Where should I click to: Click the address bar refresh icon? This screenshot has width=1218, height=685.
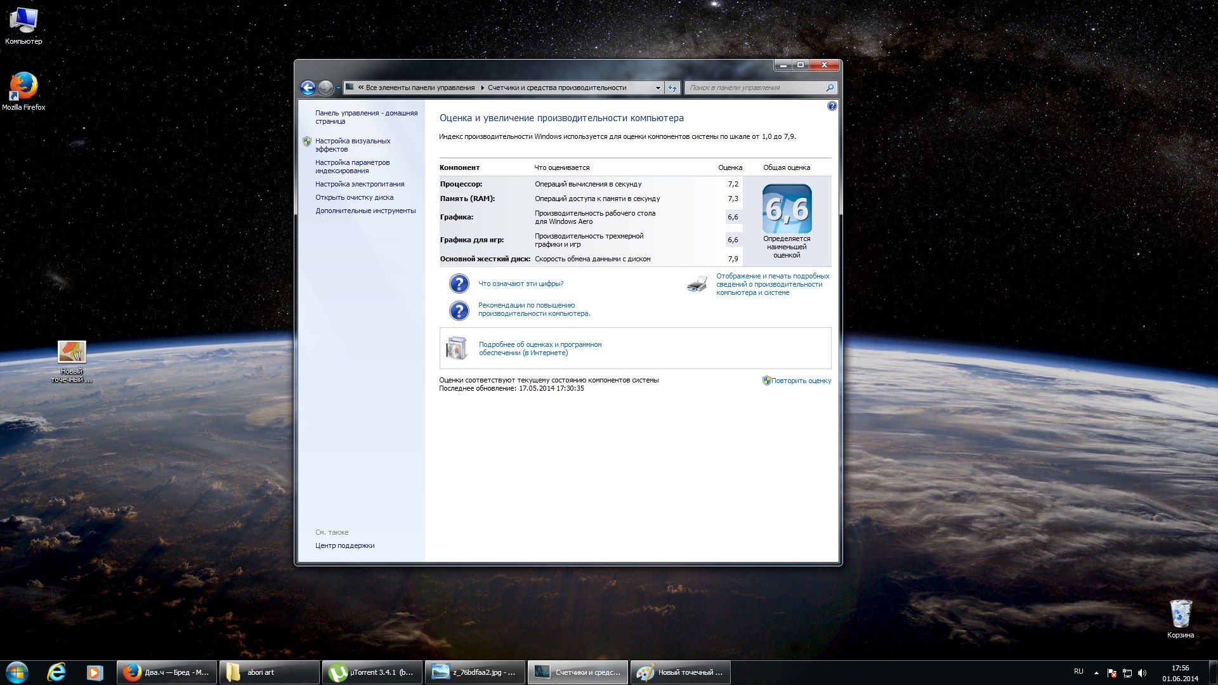pos(672,88)
